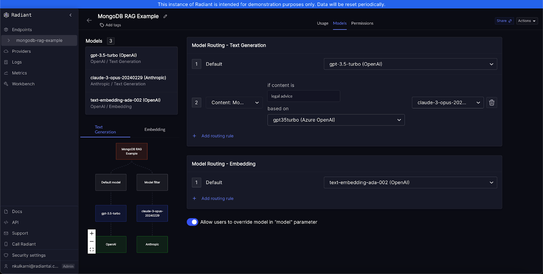The image size is (543, 274).
Task: Click the Support envelope icon
Action: (6, 233)
